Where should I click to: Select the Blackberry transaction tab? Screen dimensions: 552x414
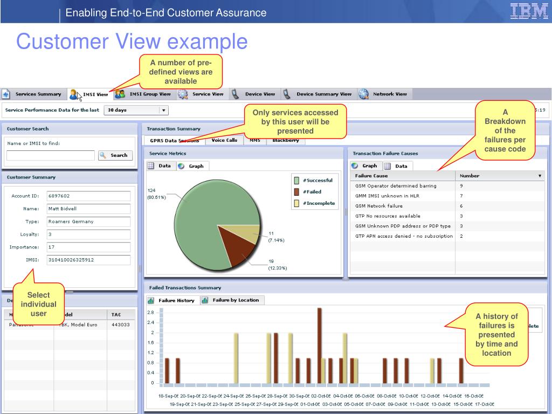pos(286,141)
